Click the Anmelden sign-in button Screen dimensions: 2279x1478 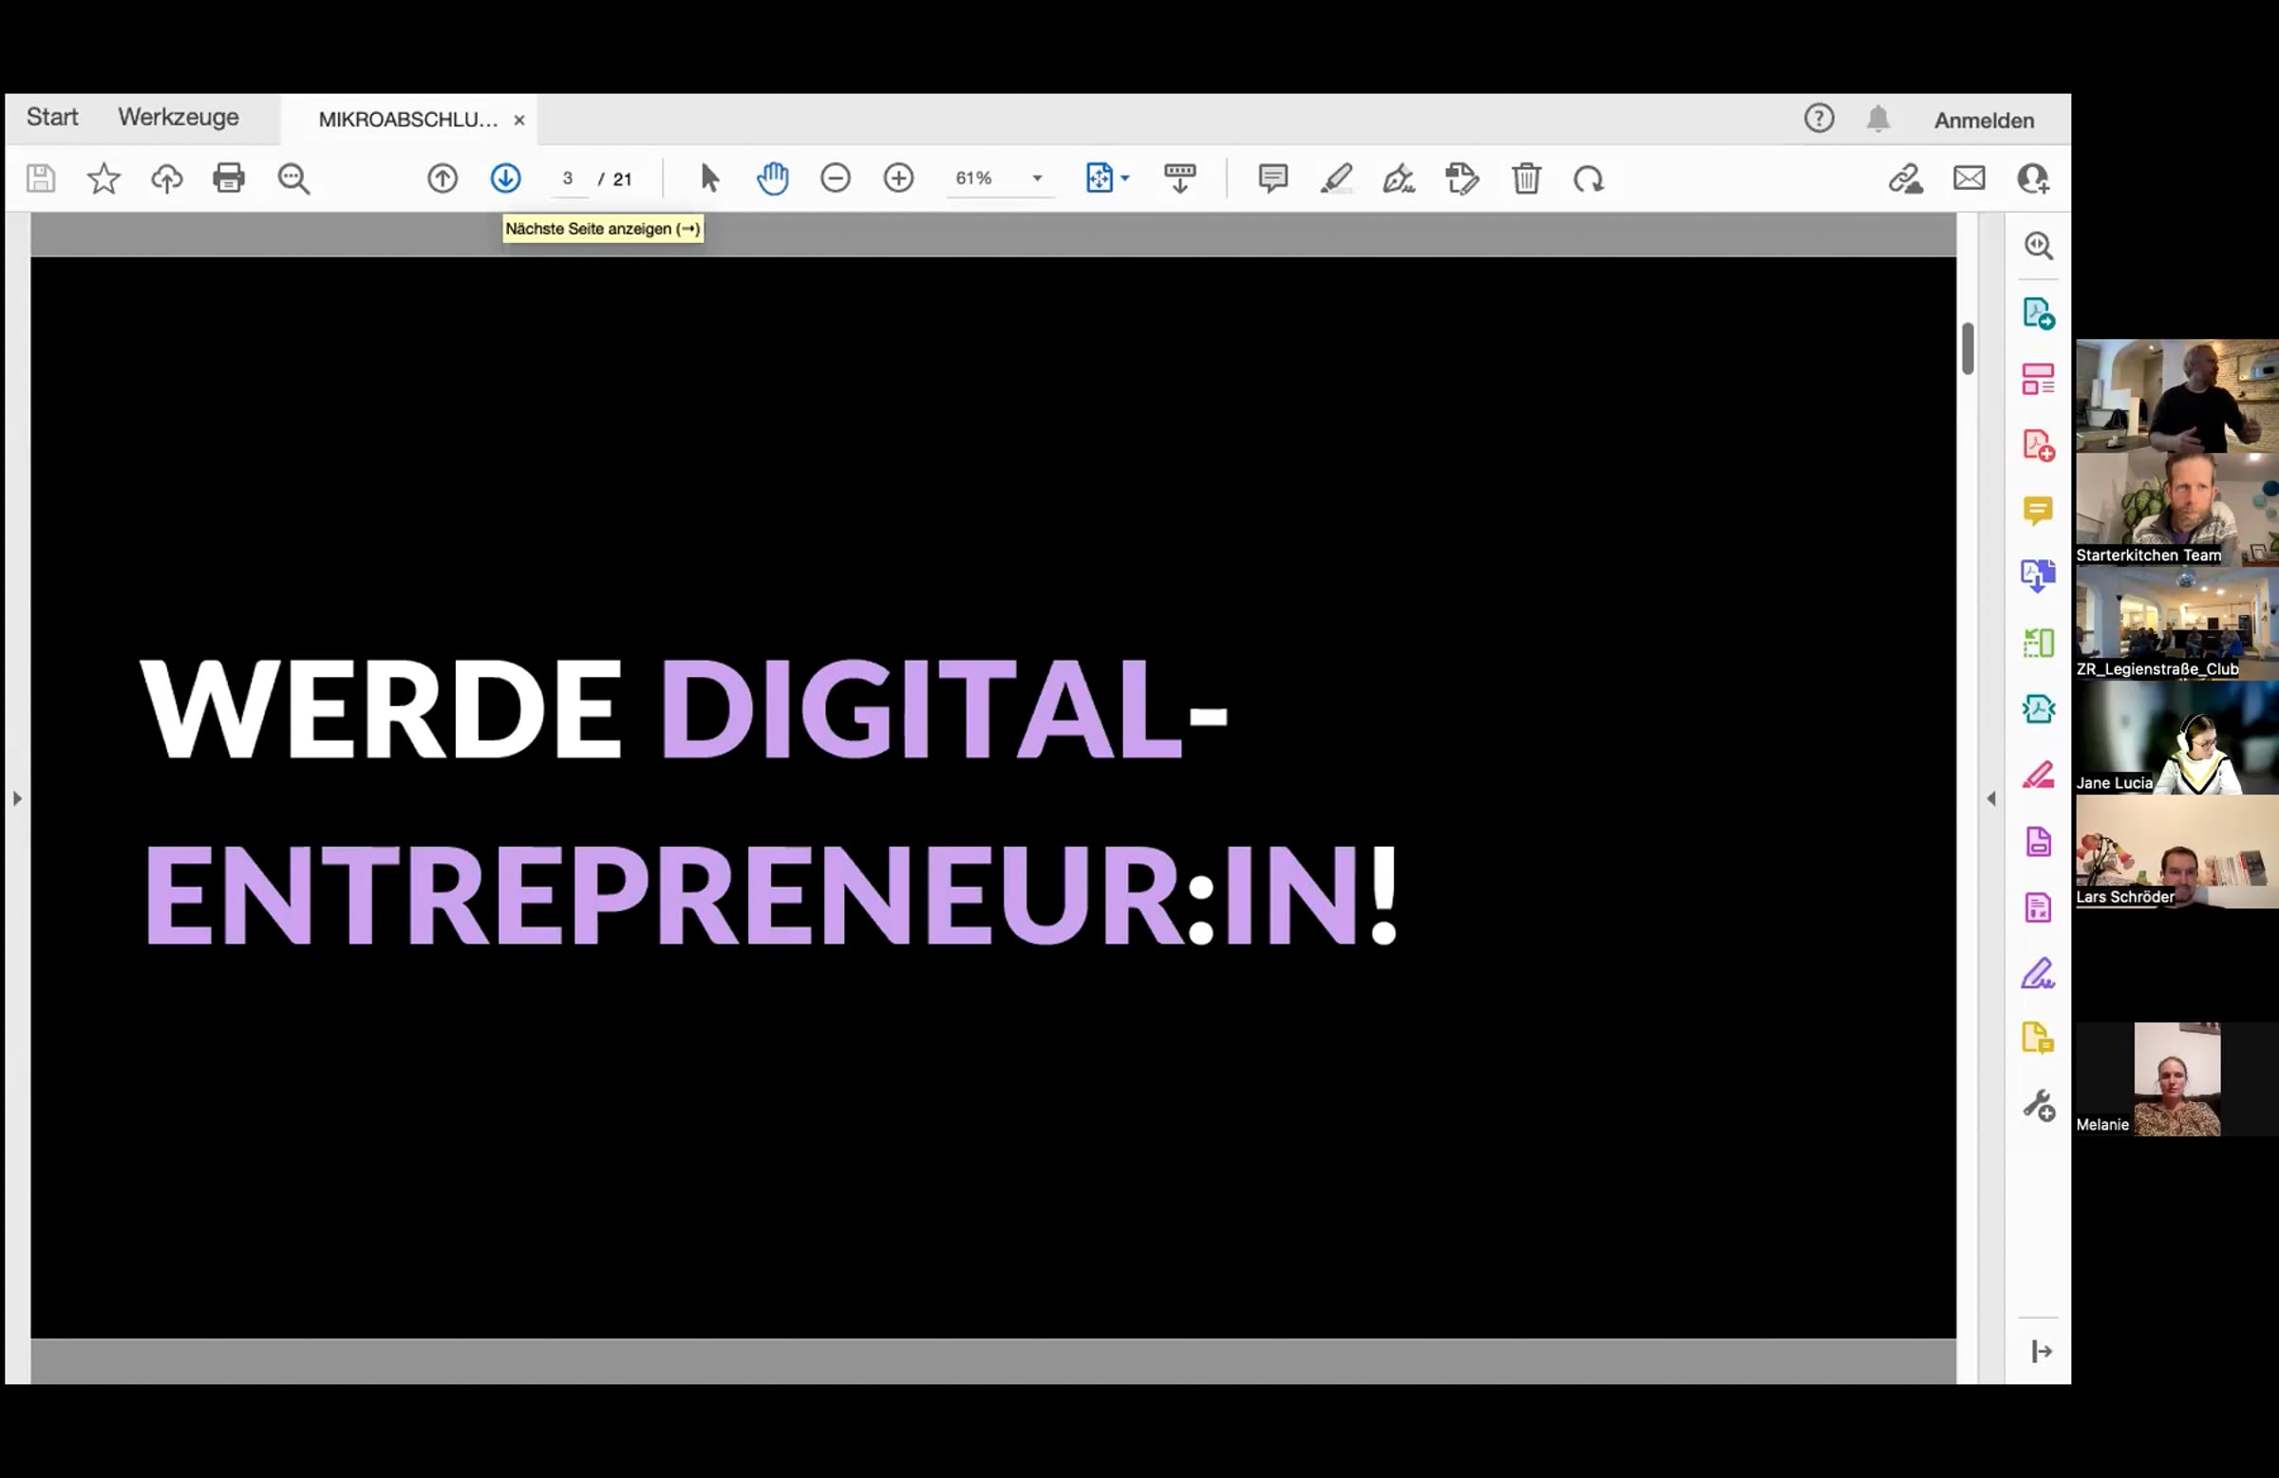coord(1984,121)
